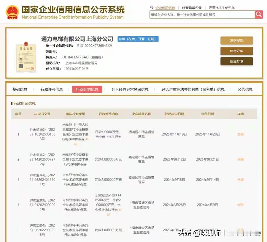The width and height of the screenshot is (267, 242).
Task: Click the 嘉定区市场监督管理局 cell
Action: pyautogui.click(x=141, y=159)
